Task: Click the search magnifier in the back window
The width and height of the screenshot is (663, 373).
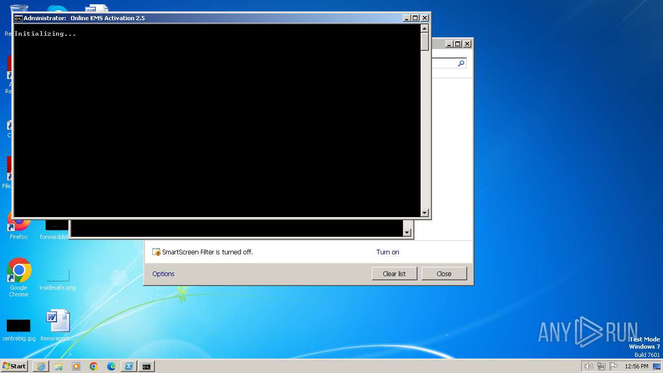Action: point(461,63)
